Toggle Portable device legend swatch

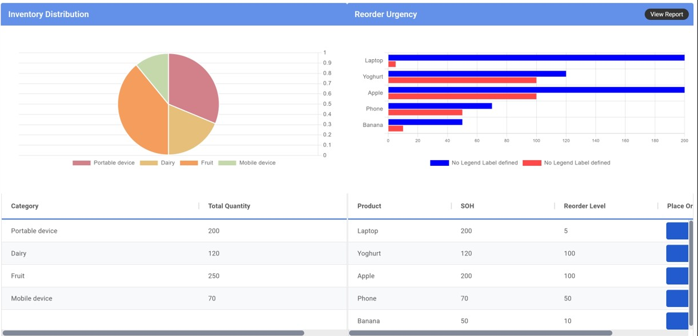[x=81, y=163]
